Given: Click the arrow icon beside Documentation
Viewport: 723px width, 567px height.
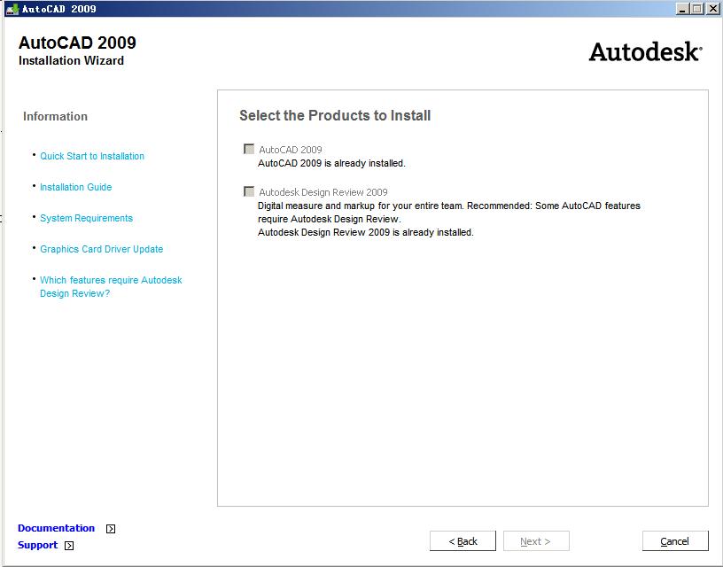Looking at the screenshot, I should 111,529.
